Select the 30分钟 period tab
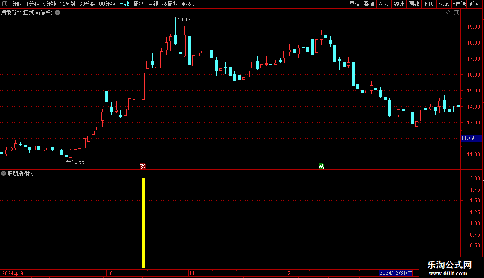The width and height of the screenshot is (484, 278). pos(87,4)
